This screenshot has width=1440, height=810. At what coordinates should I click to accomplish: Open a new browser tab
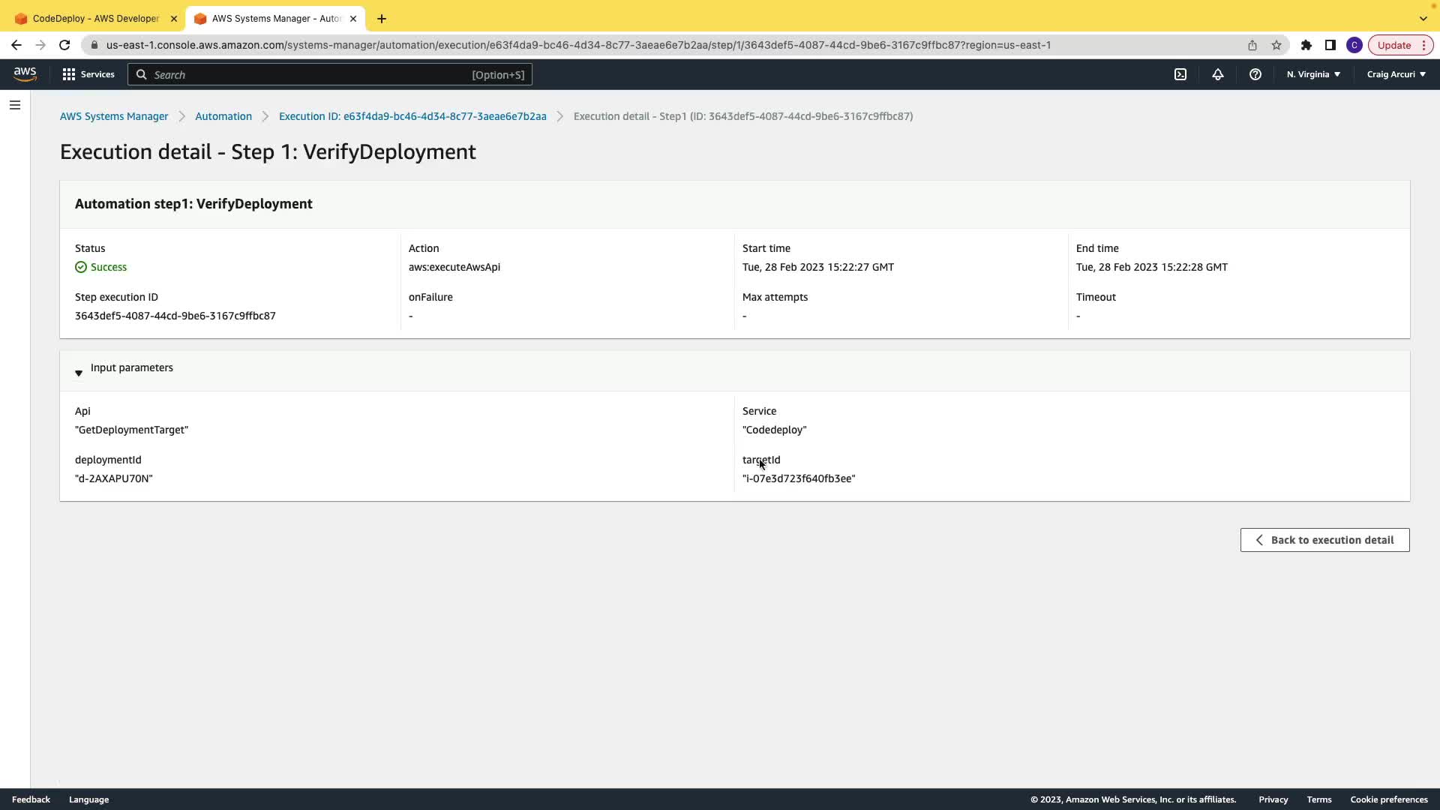click(382, 19)
